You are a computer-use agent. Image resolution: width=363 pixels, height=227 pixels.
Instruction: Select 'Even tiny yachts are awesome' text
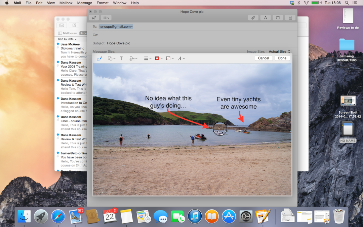tap(238, 103)
